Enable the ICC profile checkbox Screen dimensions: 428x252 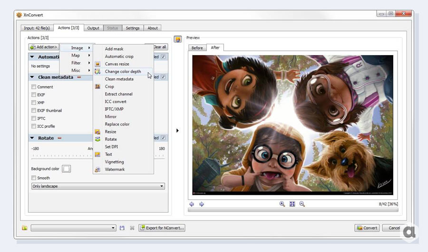(34, 126)
